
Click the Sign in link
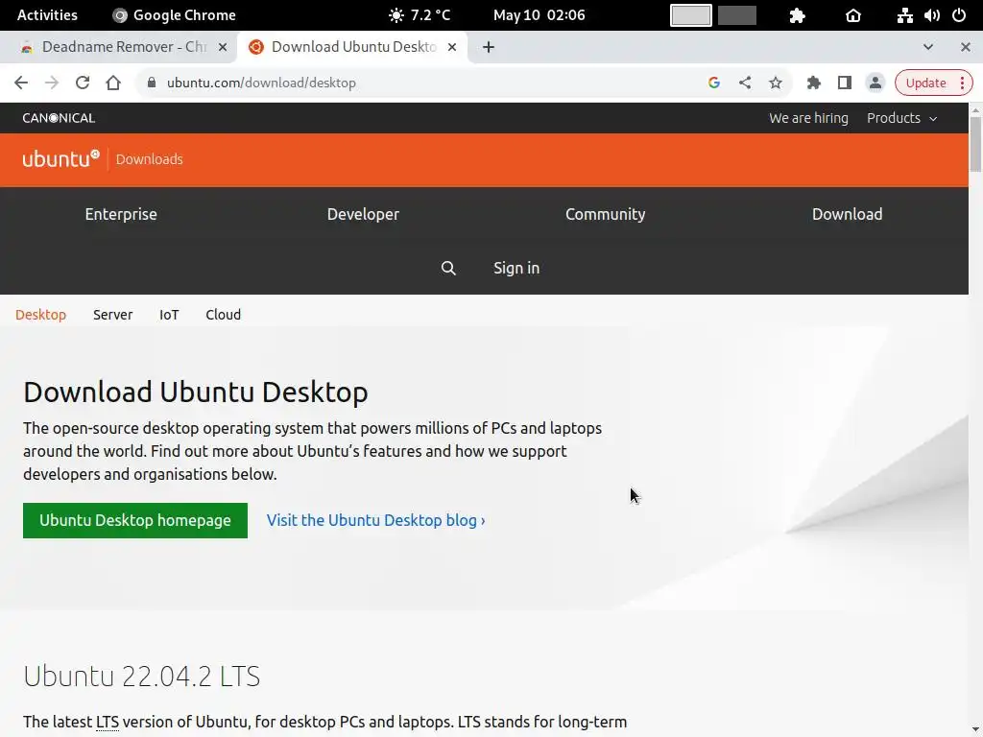(x=515, y=269)
